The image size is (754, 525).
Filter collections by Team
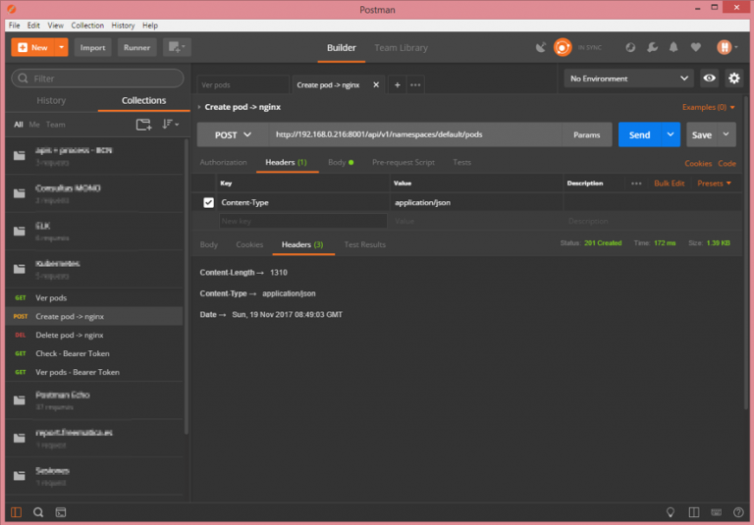[x=55, y=125]
